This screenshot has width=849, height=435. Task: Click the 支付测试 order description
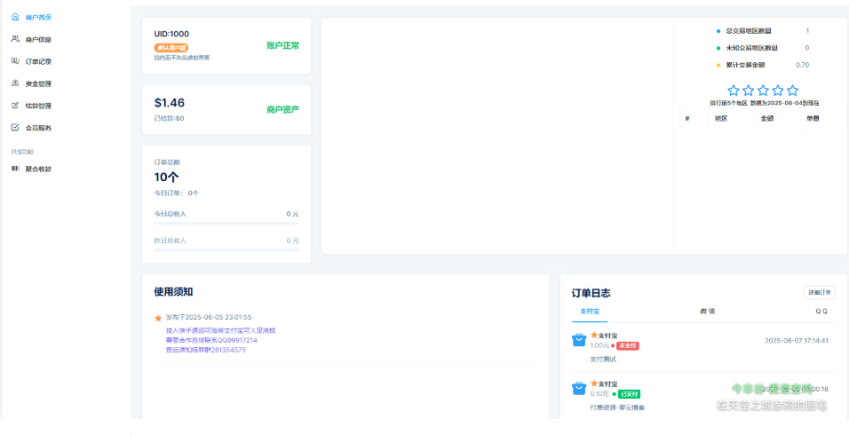[x=603, y=360]
